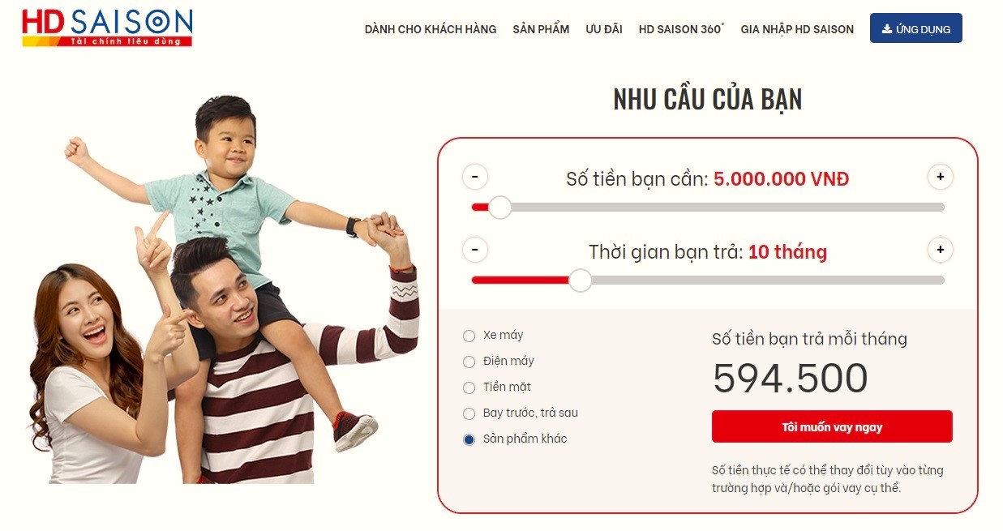The height and width of the screenshot is (531, 1003).
Task: Click the download icon on ỨNG DỤNG
Action: pyautogui.click(x=887, y=29)
